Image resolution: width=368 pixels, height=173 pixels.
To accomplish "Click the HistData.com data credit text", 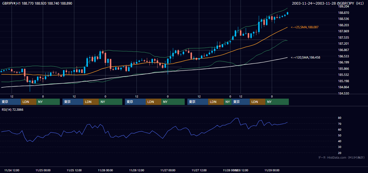I will coord(341,157).
